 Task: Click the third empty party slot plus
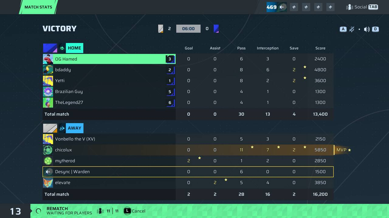tap(318, 7)
